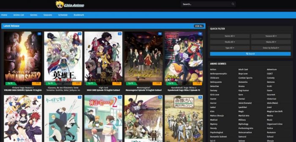Click Mononogatari Episode 10 English Subbed link
The image size is (296, 142).
click(144, 90)
